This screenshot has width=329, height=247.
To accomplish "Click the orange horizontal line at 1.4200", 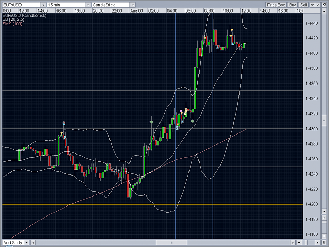I will (x=152, y=204).
